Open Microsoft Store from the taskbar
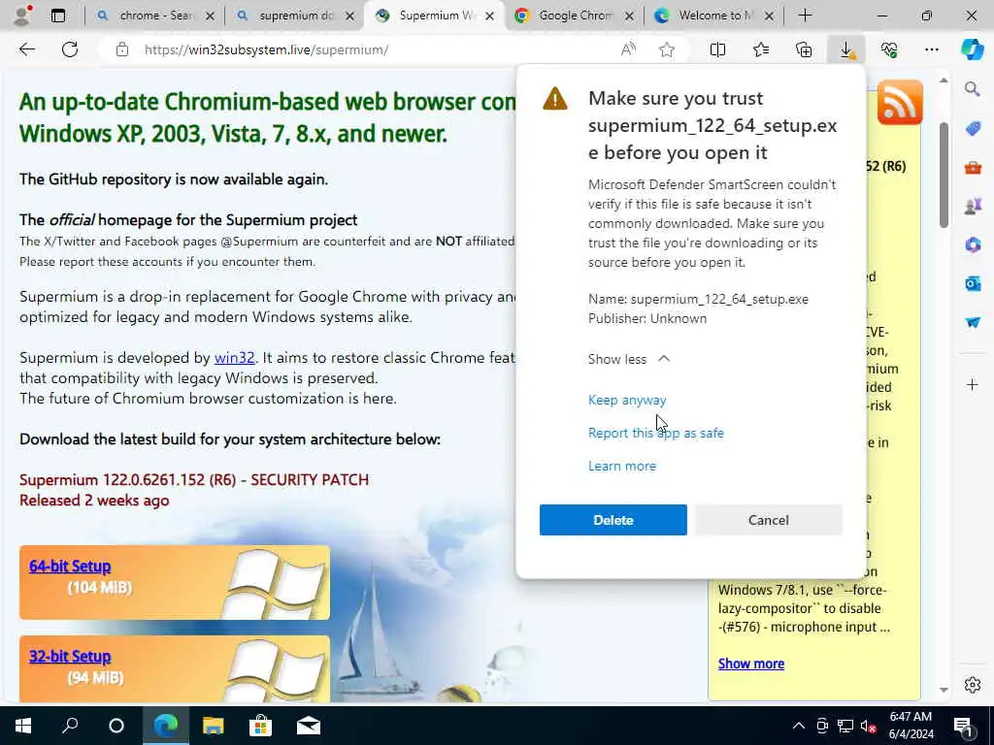994x745 pixels. coord(260,726)
